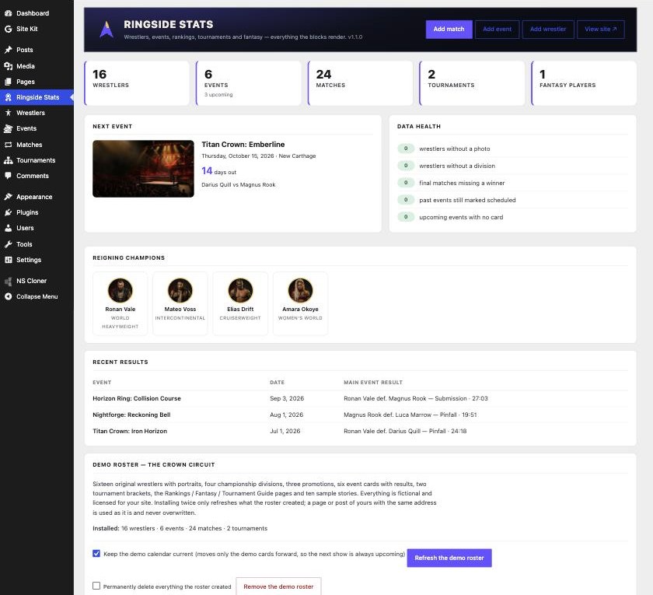Click Ronan Vale champion portrait
The height and width of the screenshot is (595, 653).
pyautogui.click(x=120, y=290)
